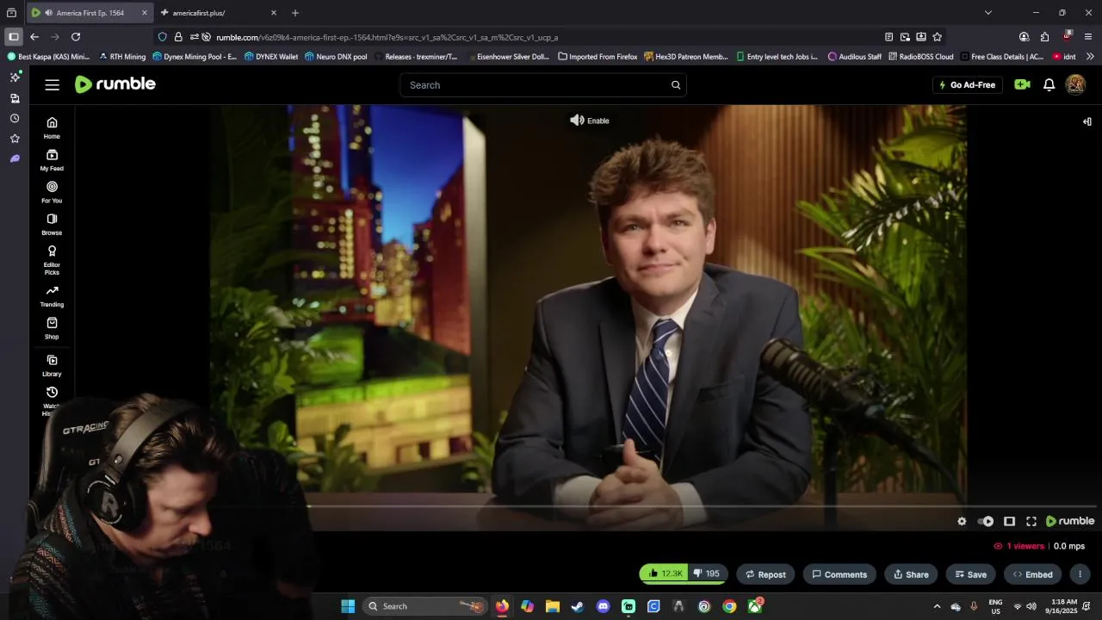
Task: Open Browse in the sidebar
Action: pyautogui.click(x=52, y=225)
